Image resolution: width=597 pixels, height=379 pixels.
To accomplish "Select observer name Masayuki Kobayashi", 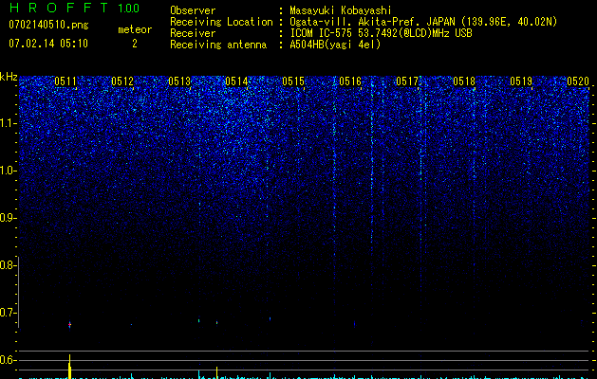I will click(341, 10).
